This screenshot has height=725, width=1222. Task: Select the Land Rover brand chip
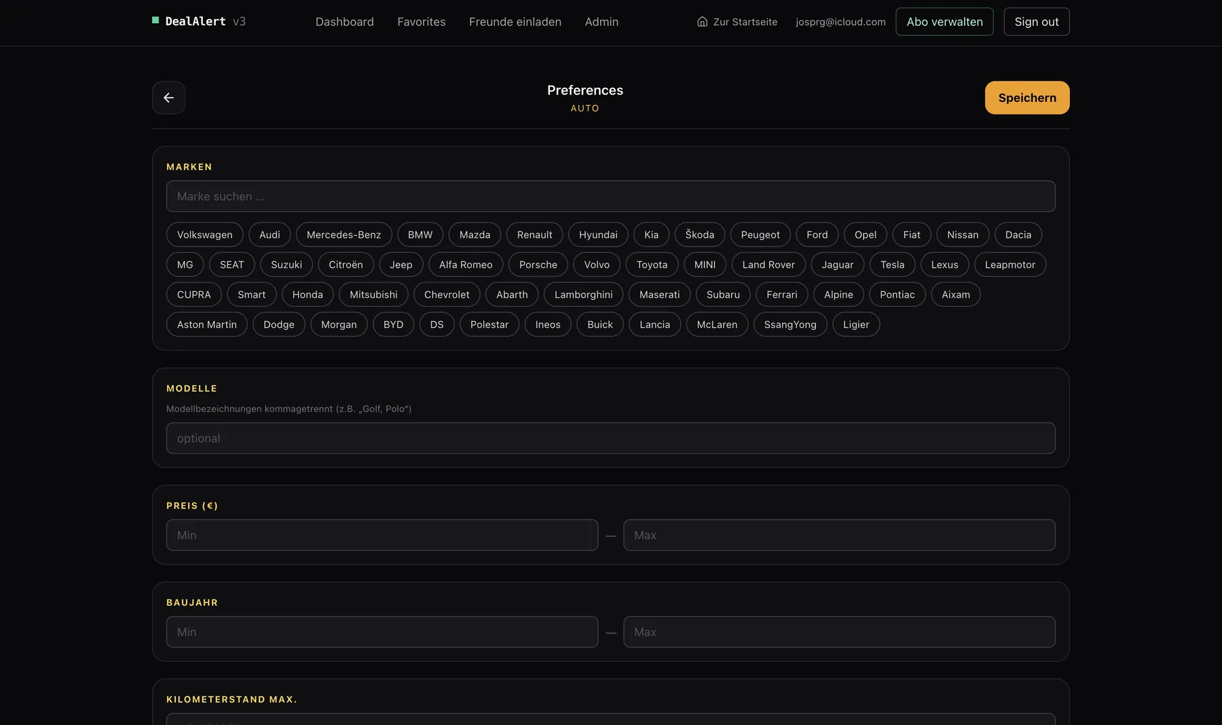pos(769,265)
